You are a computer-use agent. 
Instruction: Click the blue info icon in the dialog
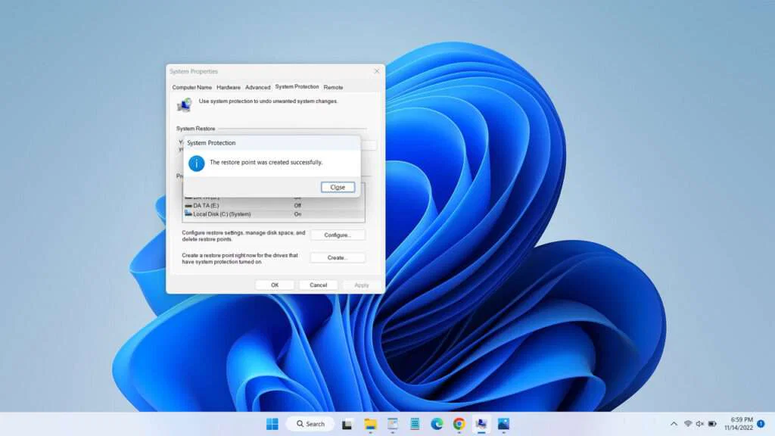tap(195, 162)
